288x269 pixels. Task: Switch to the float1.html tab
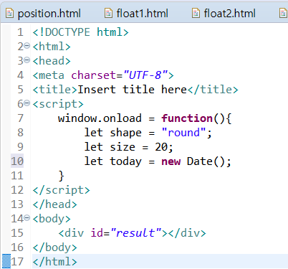click(136, 14)
